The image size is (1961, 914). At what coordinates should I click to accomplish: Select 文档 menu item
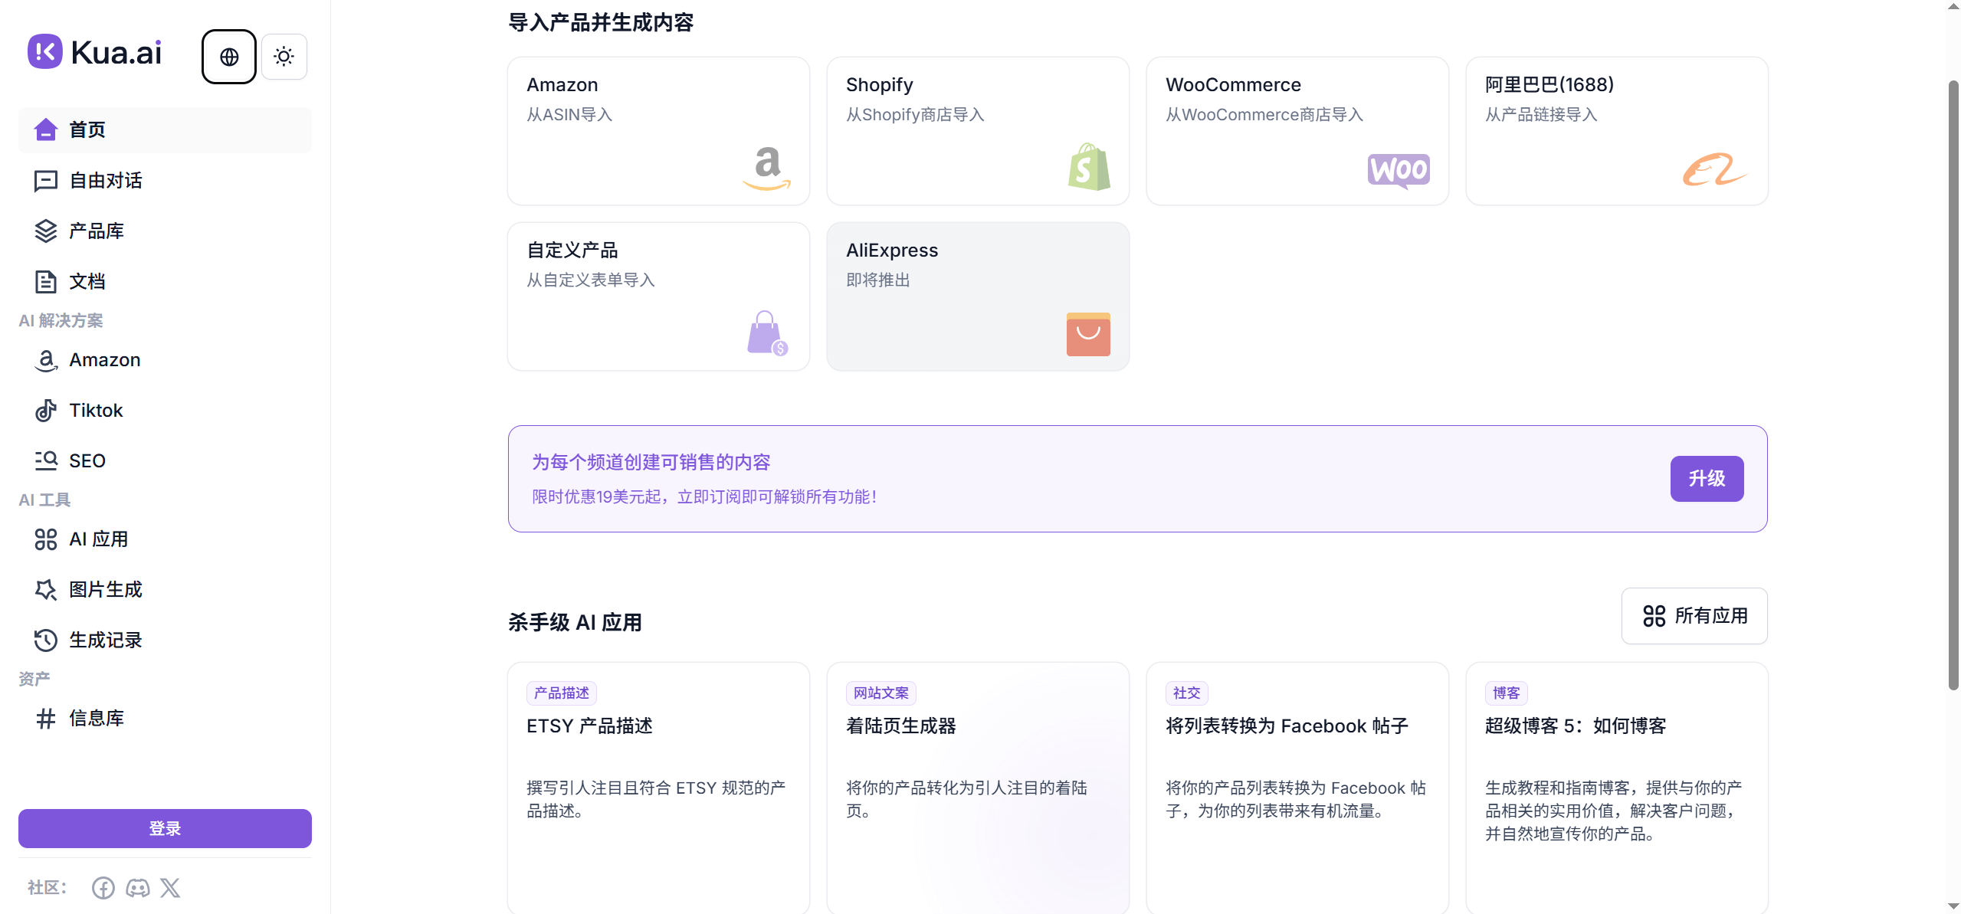pos(165,282)
